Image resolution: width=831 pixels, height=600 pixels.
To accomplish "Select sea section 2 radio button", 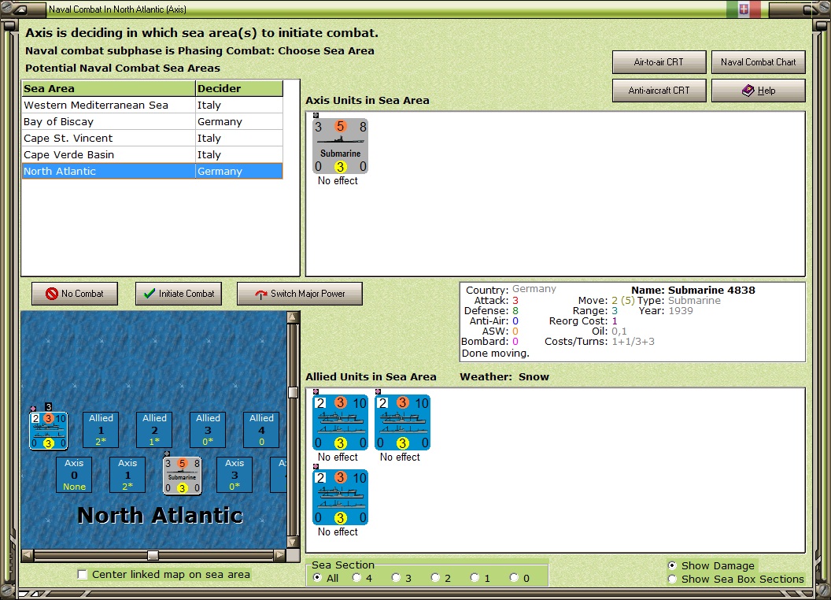I will coord(435,578).
